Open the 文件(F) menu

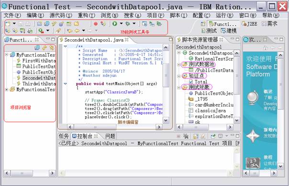(12, 15)
